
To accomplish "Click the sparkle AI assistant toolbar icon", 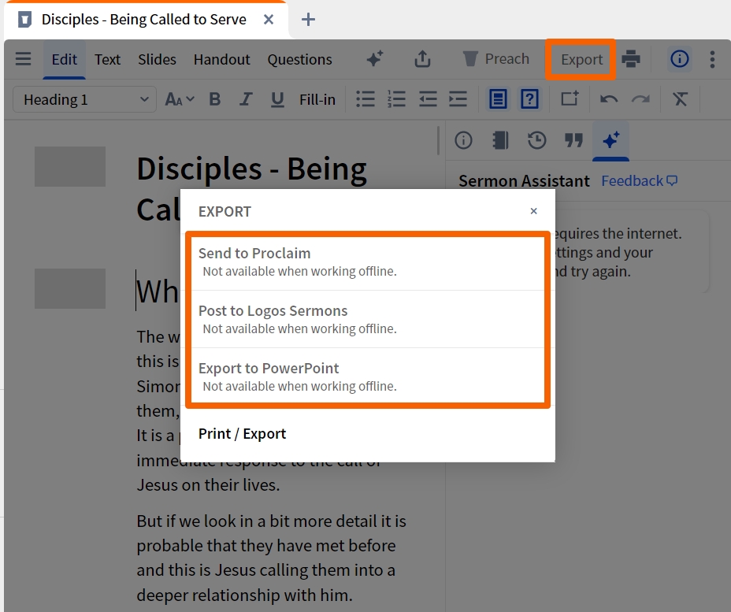I will coord(375,59).
